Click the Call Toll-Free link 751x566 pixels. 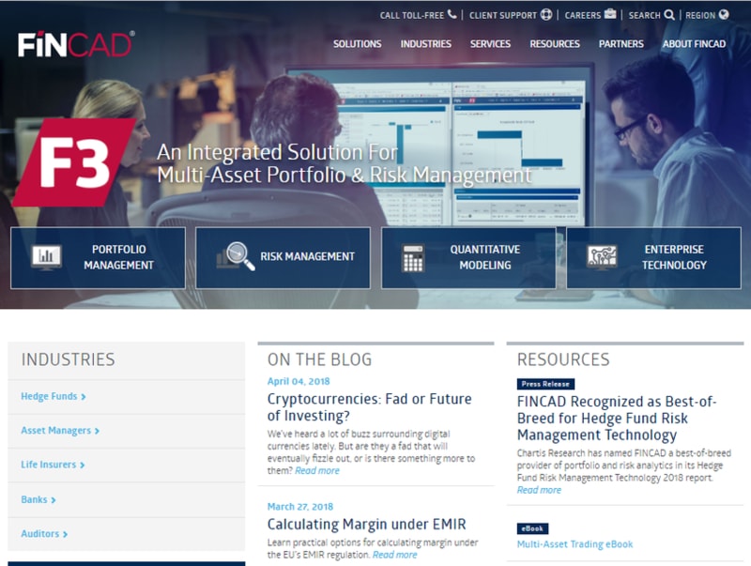(x=412, y=15)
